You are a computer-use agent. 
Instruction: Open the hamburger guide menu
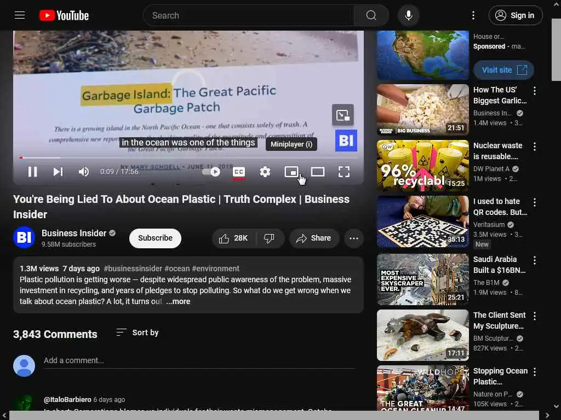point(20,15)
